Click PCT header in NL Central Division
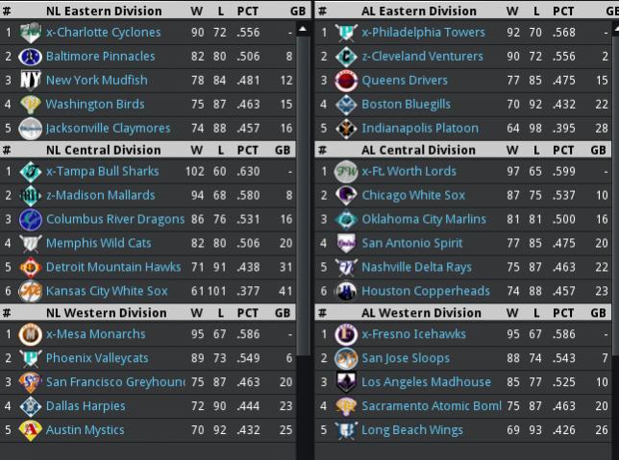The width and height of the screenshot is (619, 460). (248, 150)
